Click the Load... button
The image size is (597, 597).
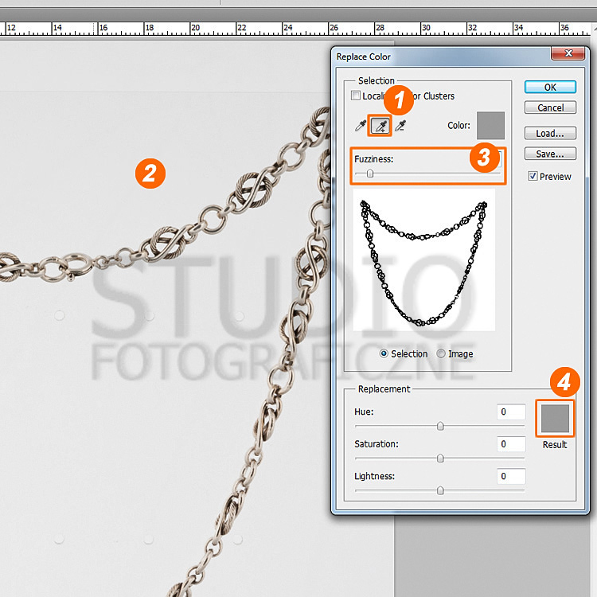pos(550,134)
